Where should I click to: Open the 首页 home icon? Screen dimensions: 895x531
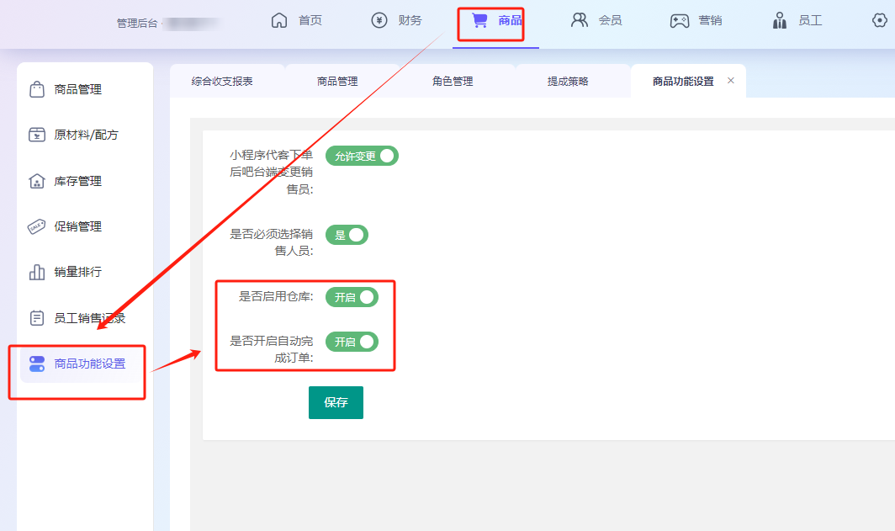279,21
